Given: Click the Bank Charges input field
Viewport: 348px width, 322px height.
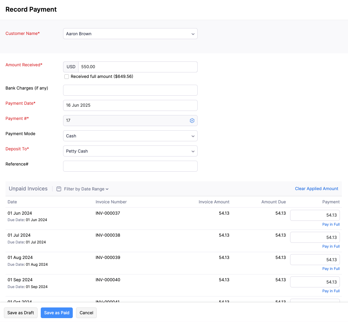Looking at the screenshot, I should point(130,90).
